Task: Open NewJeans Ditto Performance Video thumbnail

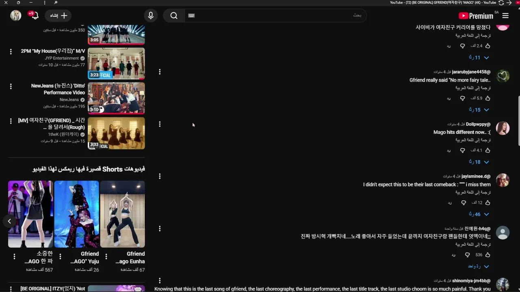Action: [x=116, y=98]
